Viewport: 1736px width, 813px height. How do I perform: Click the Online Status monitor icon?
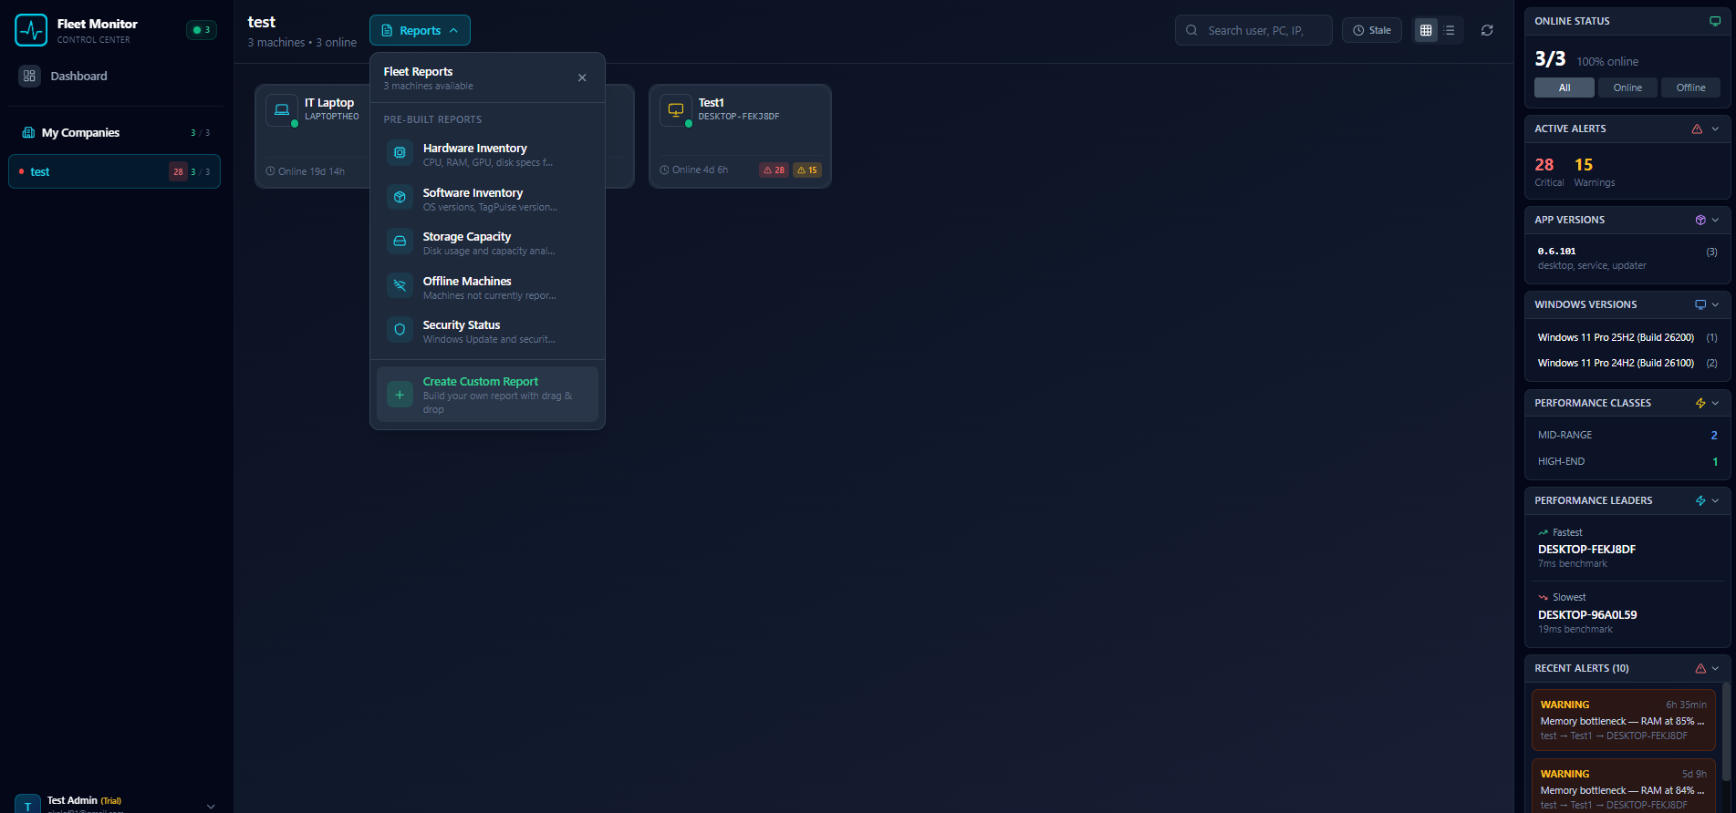(x=1715, y=21)
